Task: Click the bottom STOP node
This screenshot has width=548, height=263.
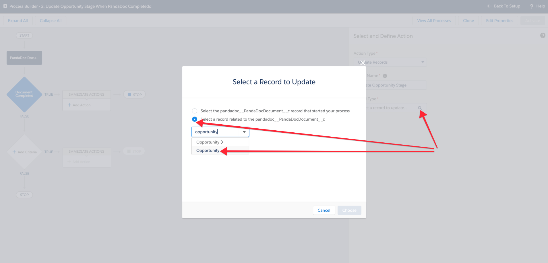Action: (24, 195)
